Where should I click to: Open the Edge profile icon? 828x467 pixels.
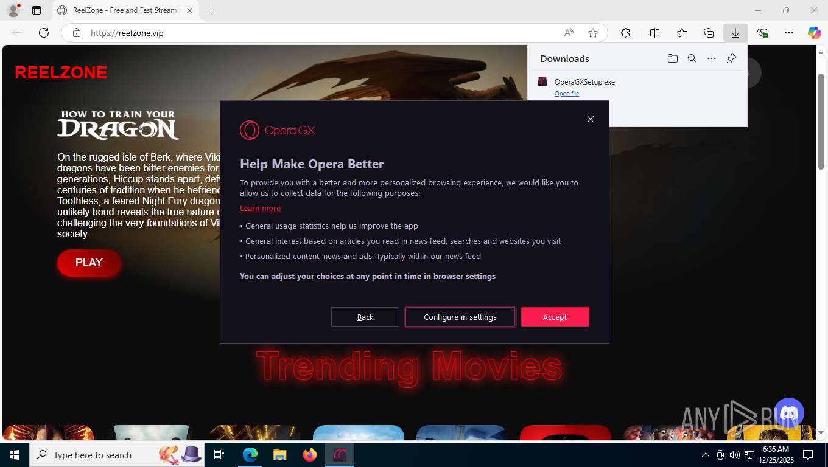click(13, 10)
